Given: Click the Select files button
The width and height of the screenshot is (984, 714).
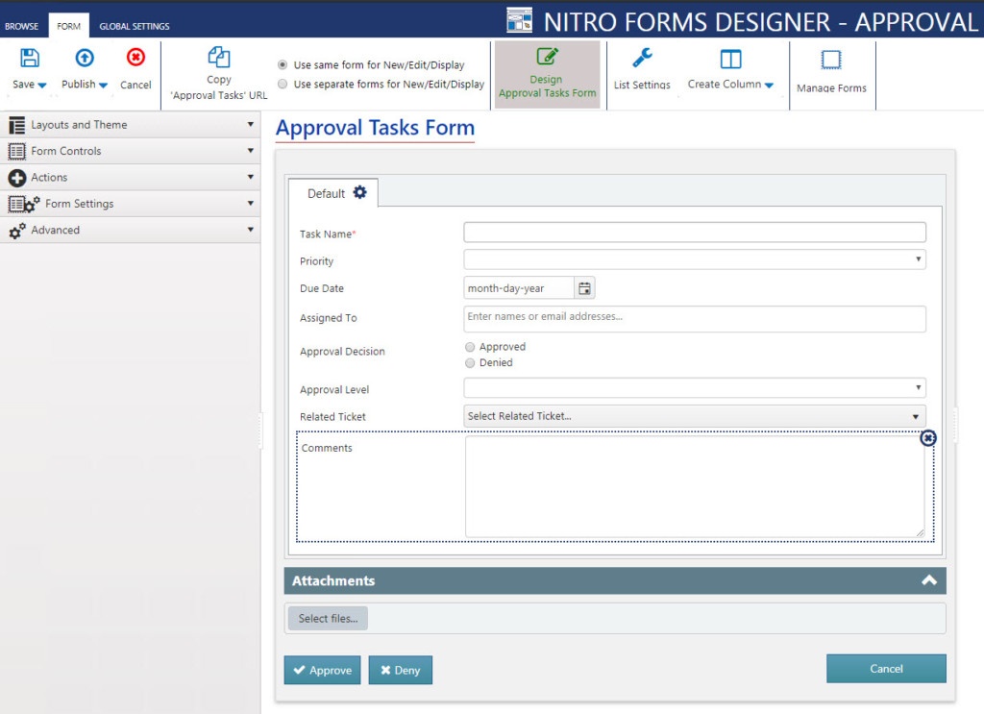Looking at the screenshot, I should 327,618.
